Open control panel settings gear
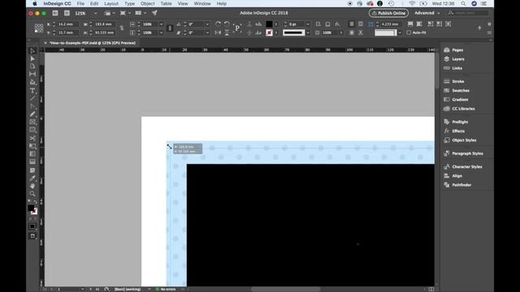 [x=489, y=24]
